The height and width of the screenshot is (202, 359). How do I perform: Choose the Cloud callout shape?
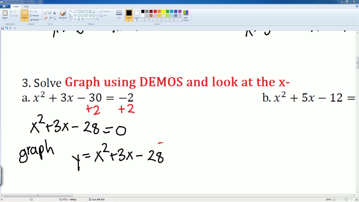point(94,19)
